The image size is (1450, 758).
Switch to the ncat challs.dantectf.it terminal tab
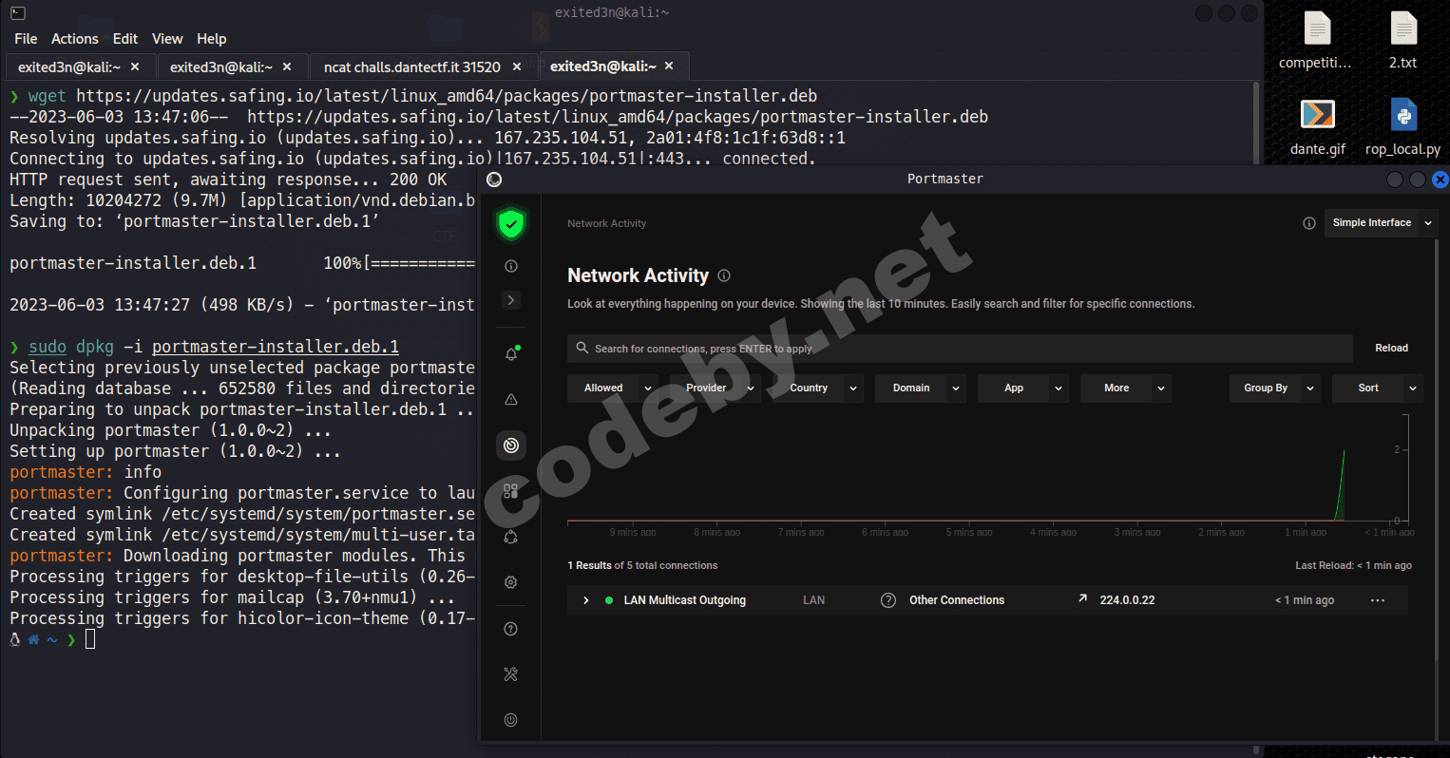(411, 67)
